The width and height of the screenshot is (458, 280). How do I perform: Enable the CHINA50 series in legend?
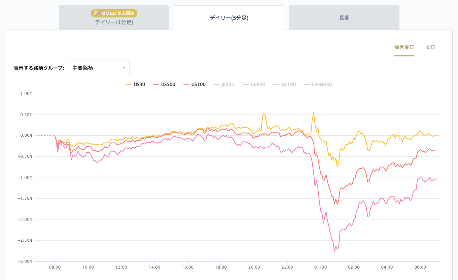click(x=322, y=84)
